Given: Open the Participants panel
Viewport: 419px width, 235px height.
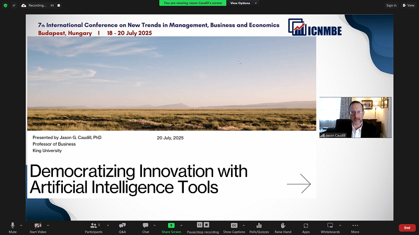Looking at the screenshot, I should [x=94, y=226].
